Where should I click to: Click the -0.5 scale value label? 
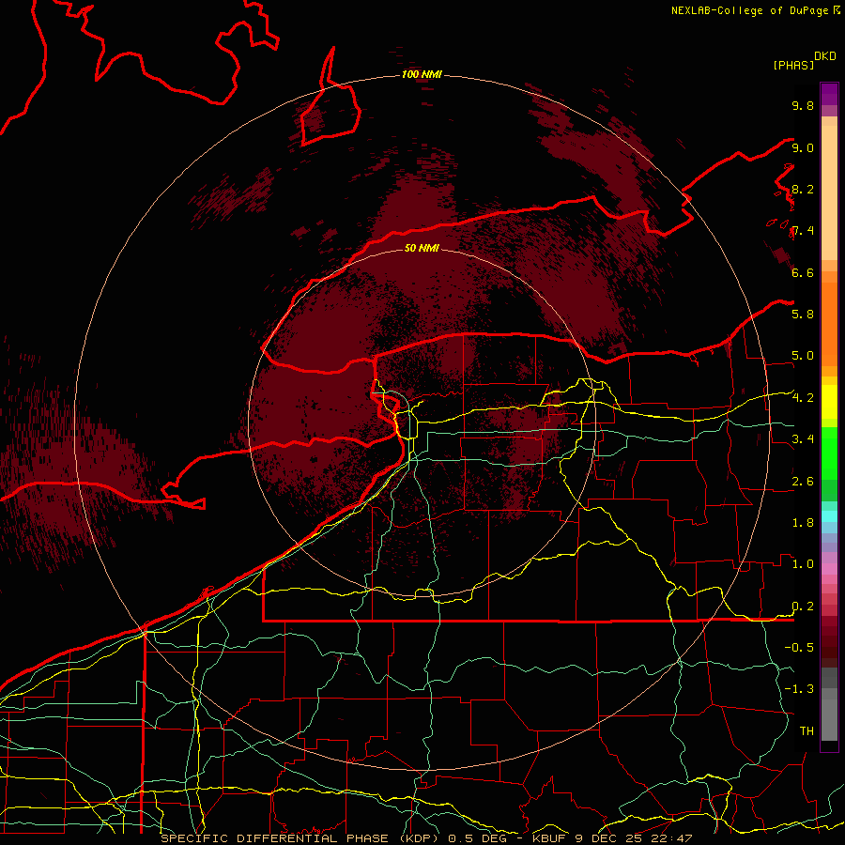799,647
